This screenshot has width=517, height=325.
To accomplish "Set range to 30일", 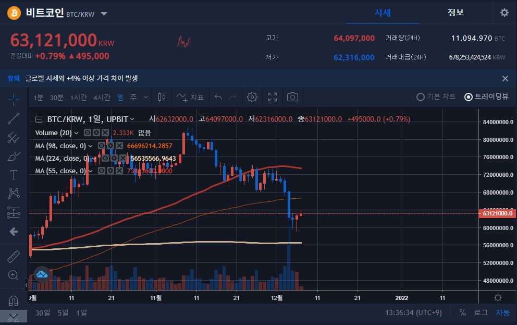I will click(x=43, y=312).
